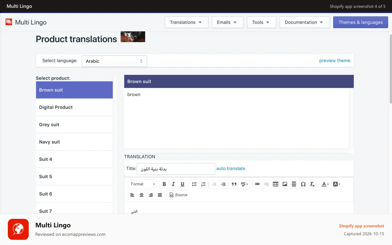Select Suit 4 in product list

[74, 159]
